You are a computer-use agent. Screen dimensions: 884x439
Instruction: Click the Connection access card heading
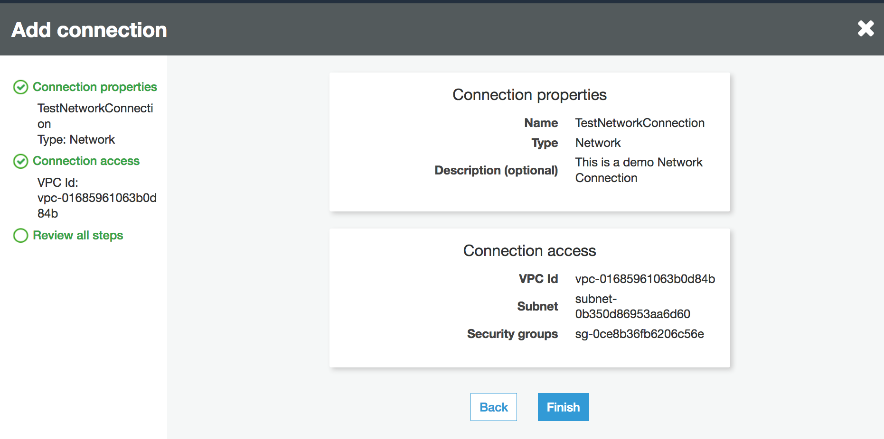click(x=529, y=251)
